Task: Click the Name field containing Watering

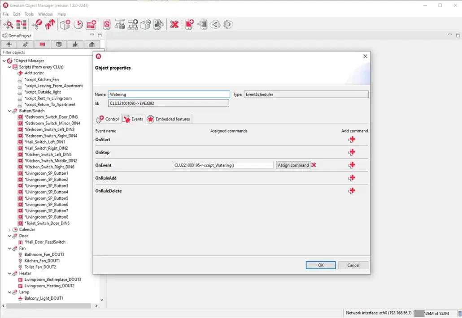Action: (169, 95)
